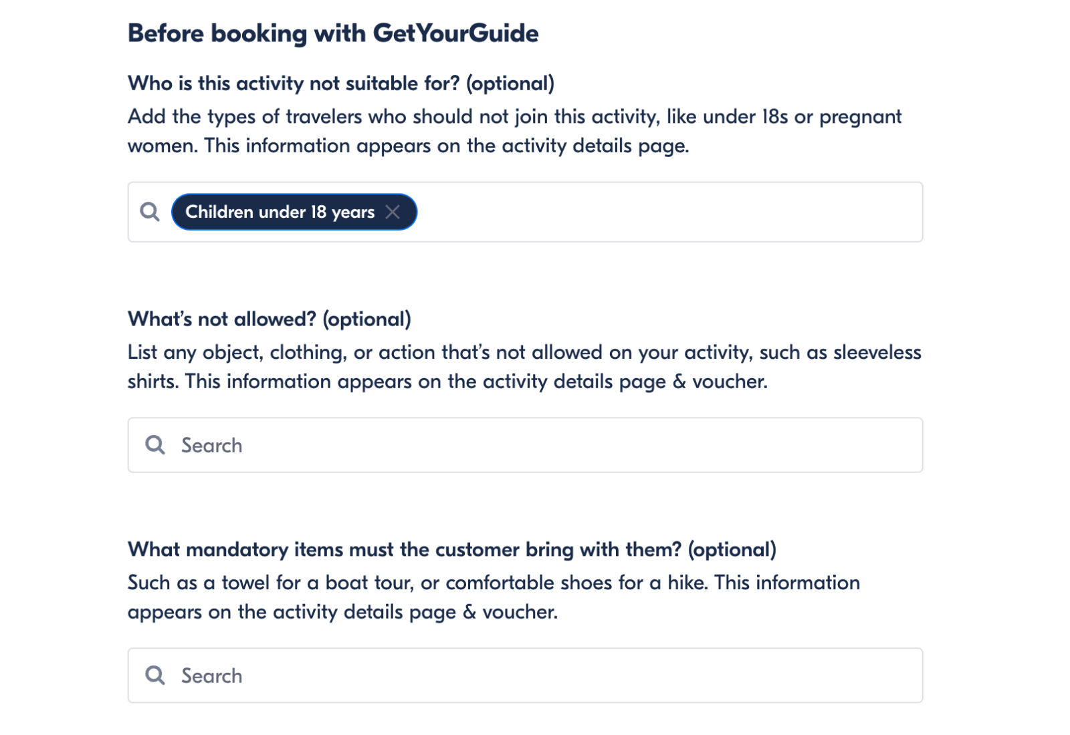
Task: Click the mandatory items question heading
Action: coord(451,549)
